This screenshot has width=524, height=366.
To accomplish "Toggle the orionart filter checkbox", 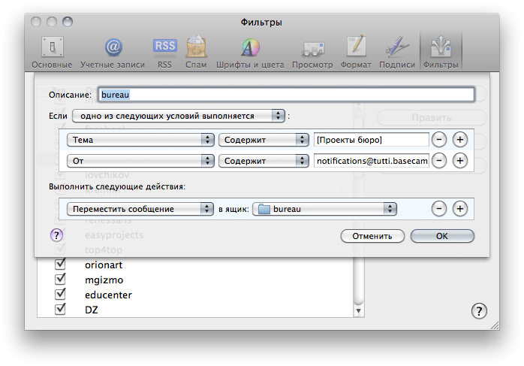I will coord(61,265).
